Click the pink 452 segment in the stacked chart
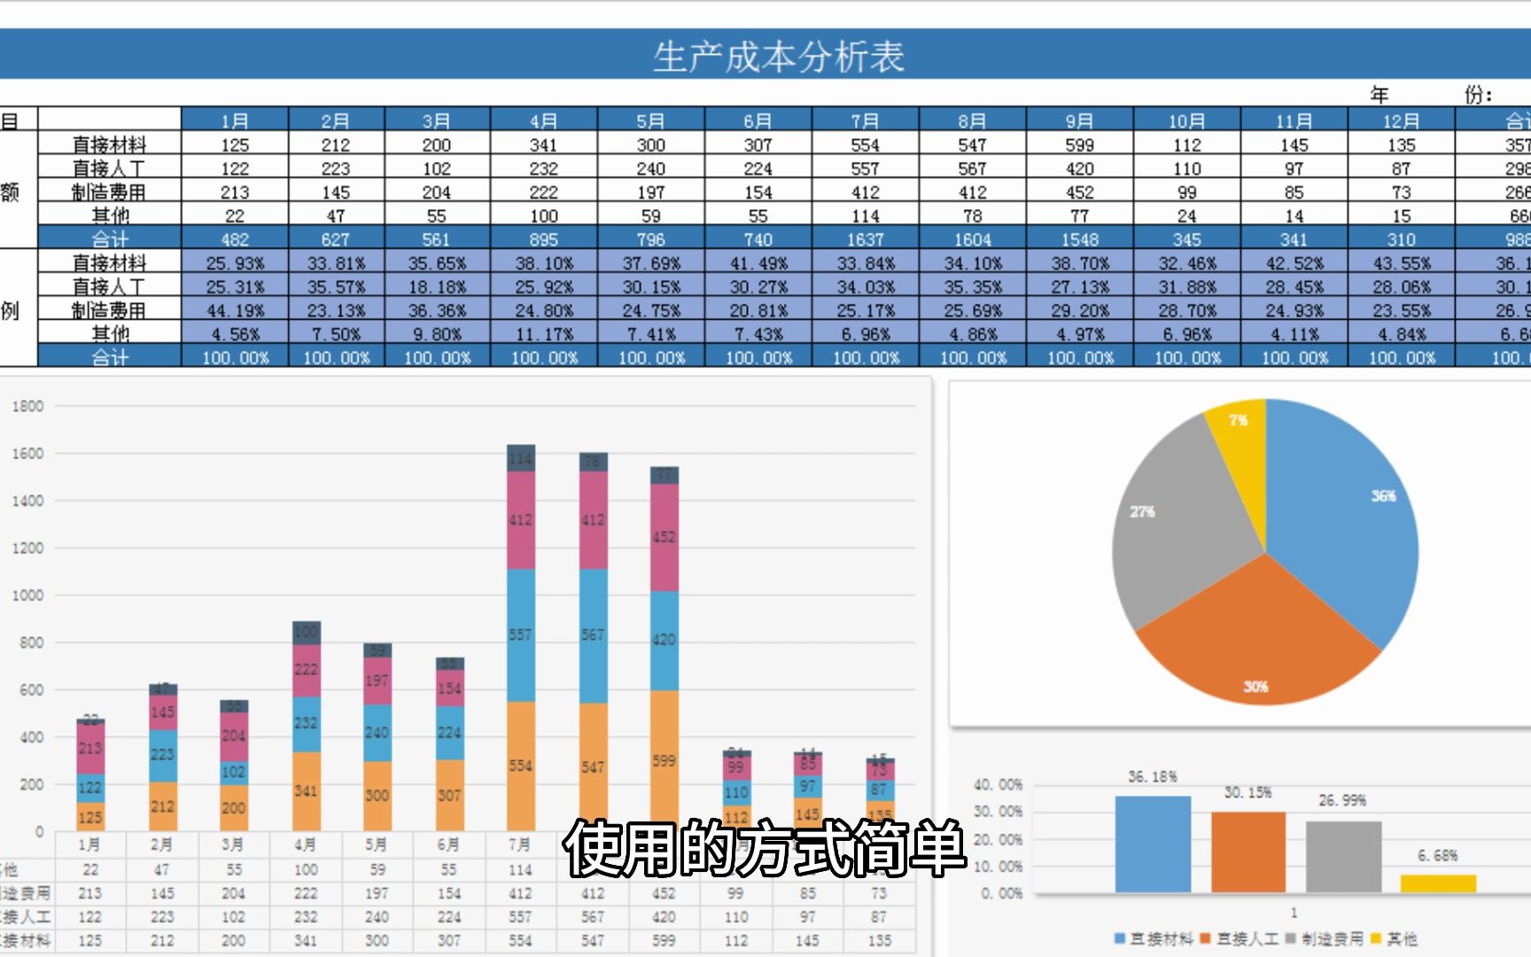The width and height of the screenshot is (1531, 957). tap(664, 537)
